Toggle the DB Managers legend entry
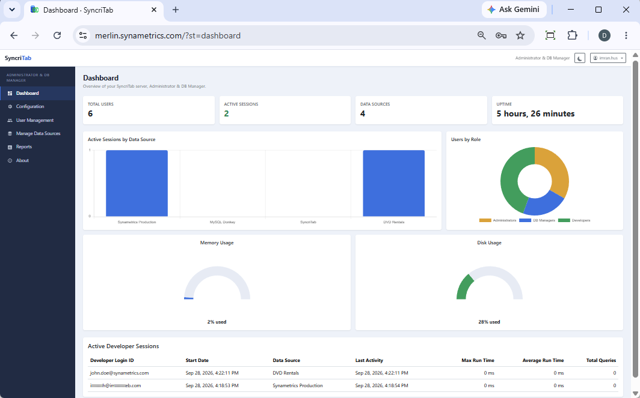Viewport: 640px width, 398px height. (x=537, y=220)
